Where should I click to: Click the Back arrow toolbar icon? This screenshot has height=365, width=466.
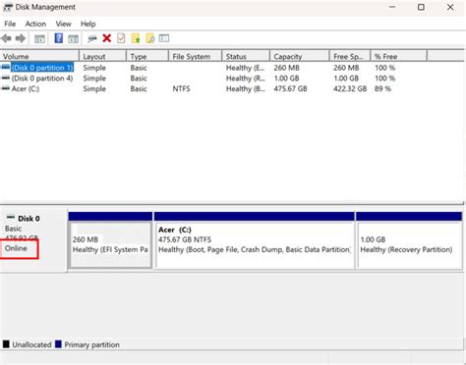pyautogui.click(x=7, y=38)
